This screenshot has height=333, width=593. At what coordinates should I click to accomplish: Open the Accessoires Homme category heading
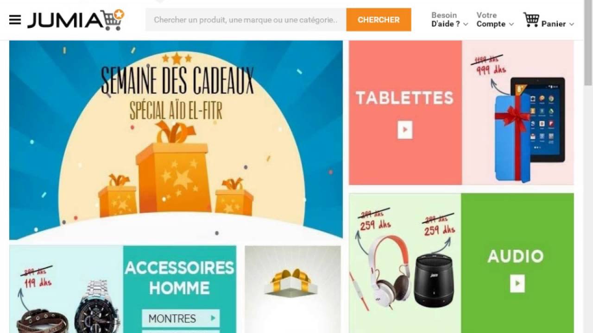coord(180,277)
